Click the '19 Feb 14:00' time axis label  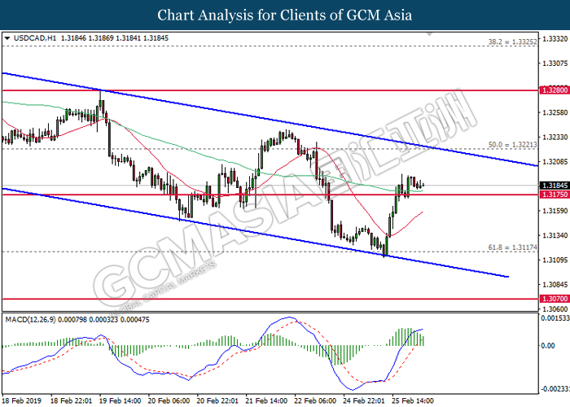(x=120, y=400)
